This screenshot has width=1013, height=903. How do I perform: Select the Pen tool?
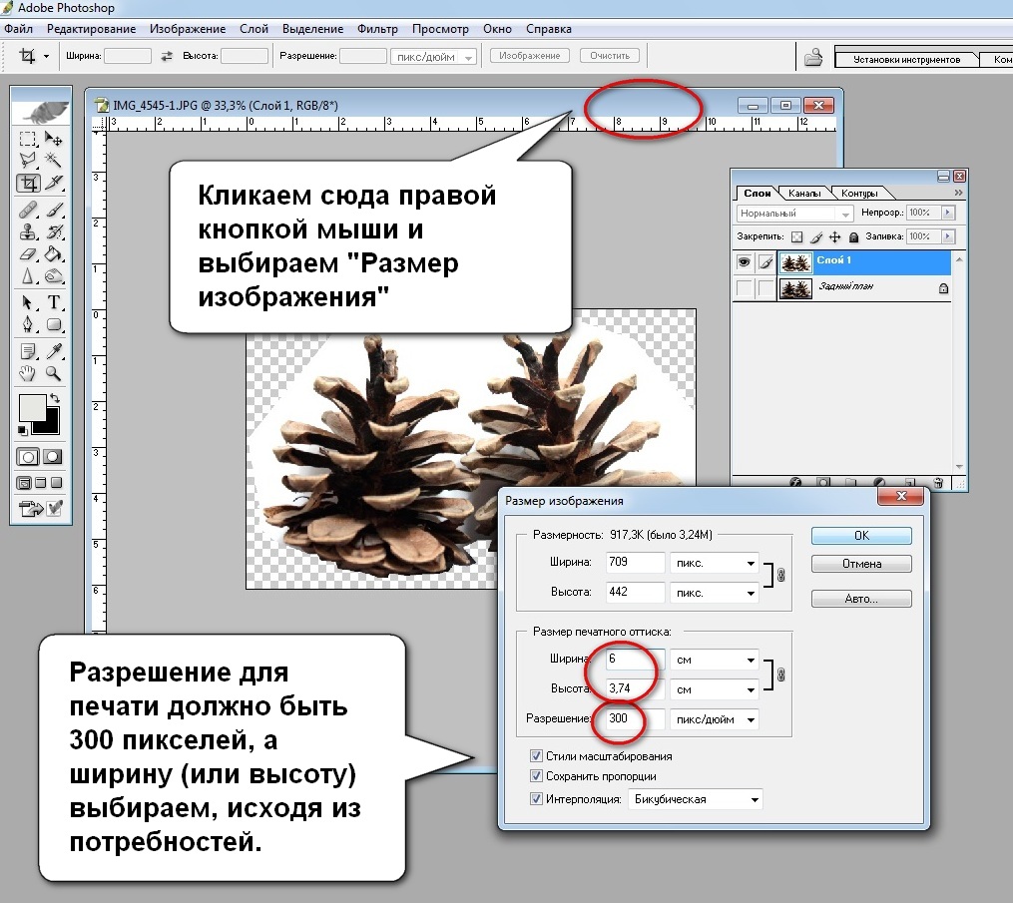pos(28,324)
